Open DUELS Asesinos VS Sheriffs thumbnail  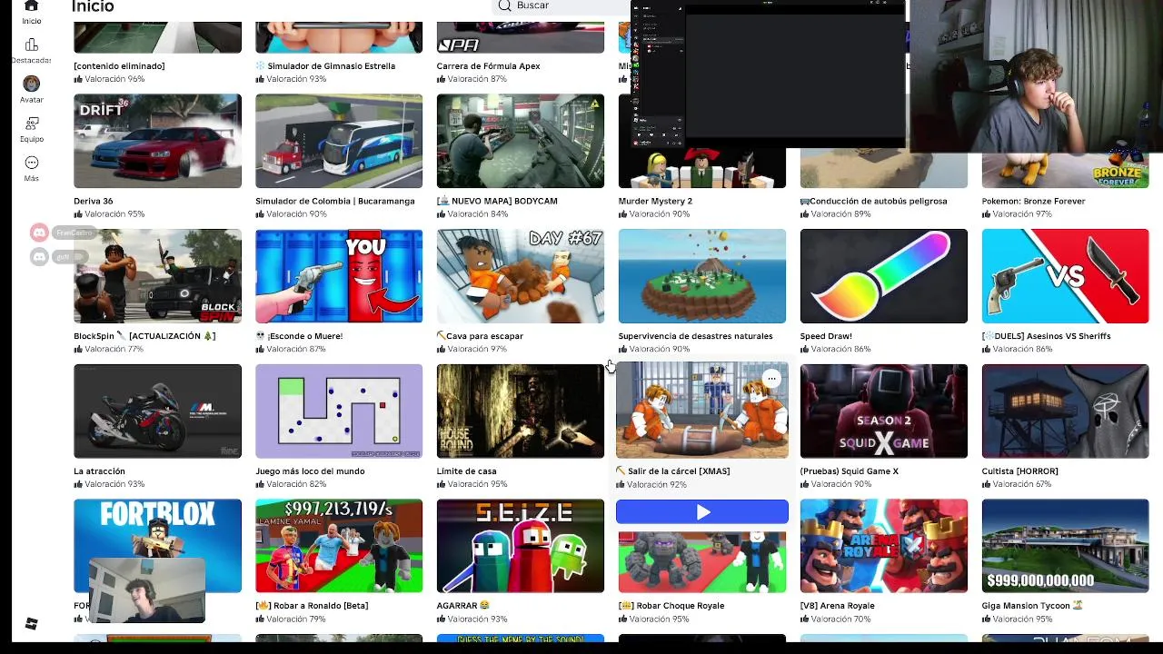pos(1066,276)
